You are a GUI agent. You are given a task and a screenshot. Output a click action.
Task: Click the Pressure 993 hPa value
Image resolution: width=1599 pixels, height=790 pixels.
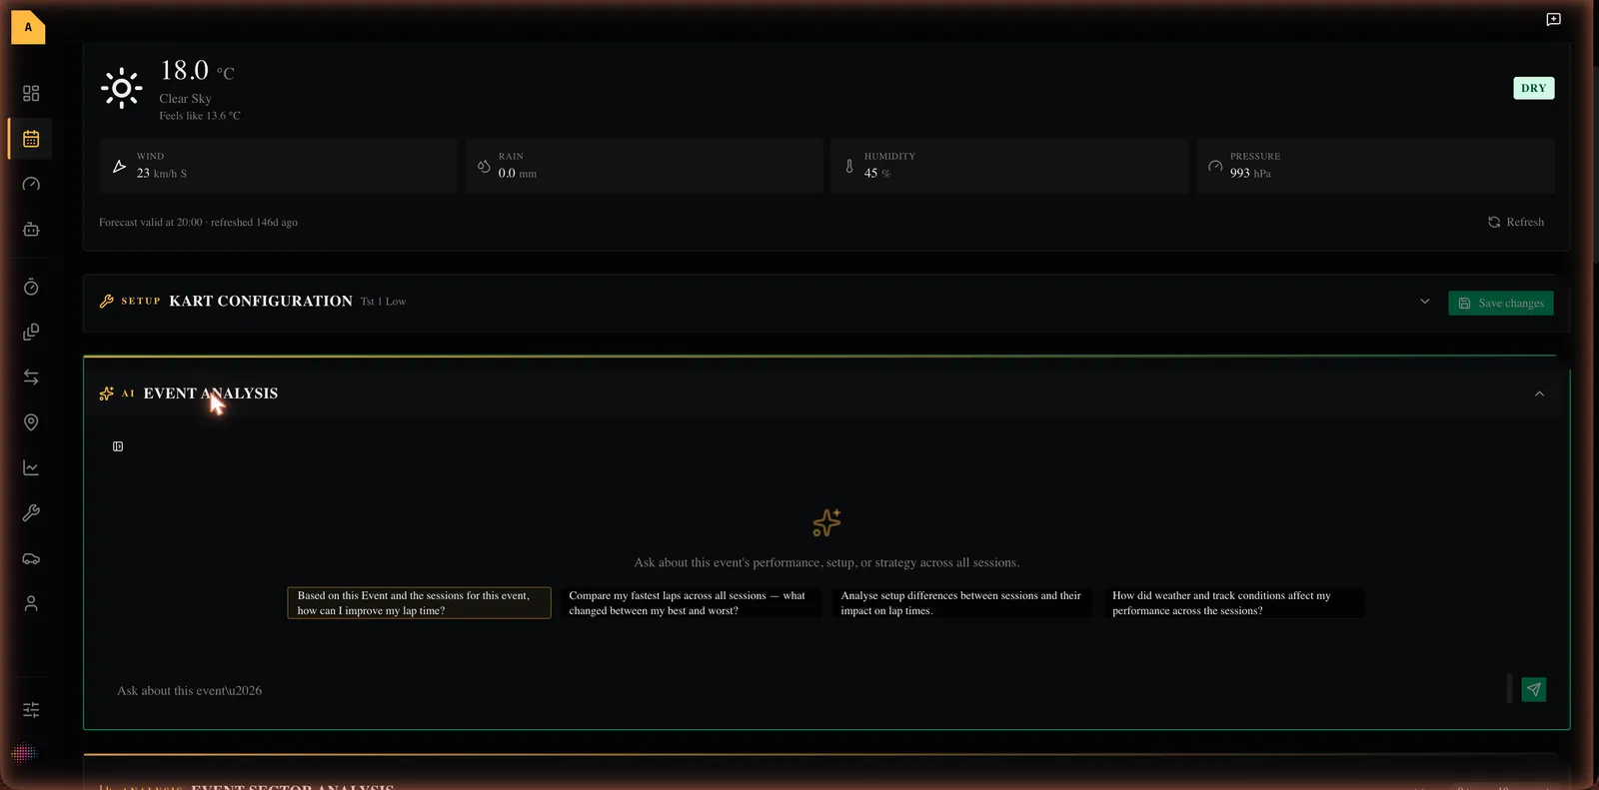[1250, 173]
